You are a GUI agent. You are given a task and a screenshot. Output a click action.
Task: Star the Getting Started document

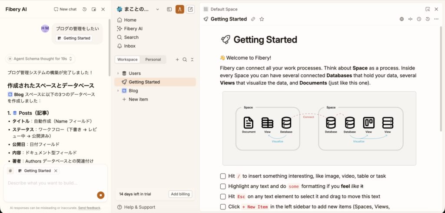pyautogui.click(x=262, y=19)
